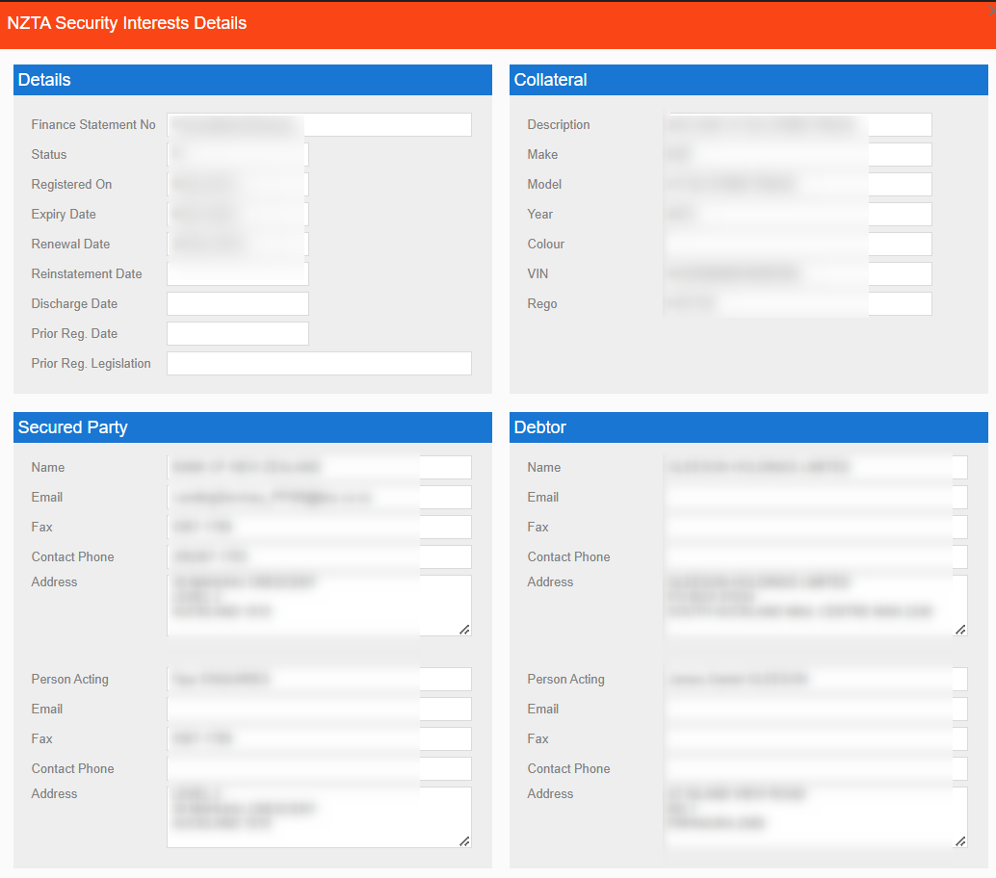Click the NZTA Security Interests Details title
Viewport: 996px width, 878px height.
point(127,23)
